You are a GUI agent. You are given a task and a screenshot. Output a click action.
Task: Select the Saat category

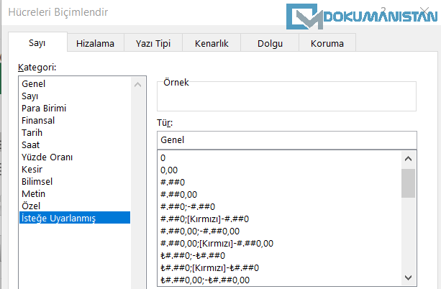coord(75,145)
